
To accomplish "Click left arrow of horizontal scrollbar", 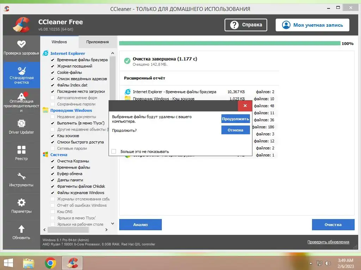I will click(x=44, y=230).
